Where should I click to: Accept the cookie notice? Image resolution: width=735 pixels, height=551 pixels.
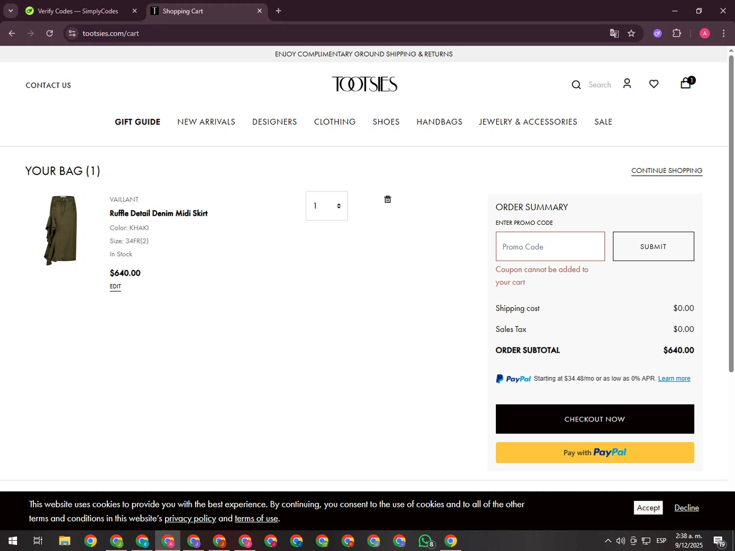(648, 507)
